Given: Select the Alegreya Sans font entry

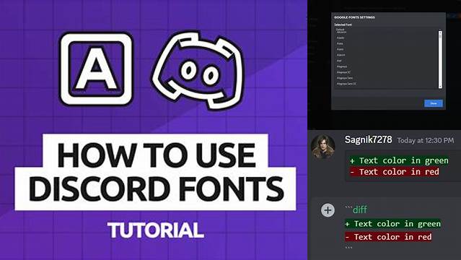Looking at the screenshot, I should [345, 78].
